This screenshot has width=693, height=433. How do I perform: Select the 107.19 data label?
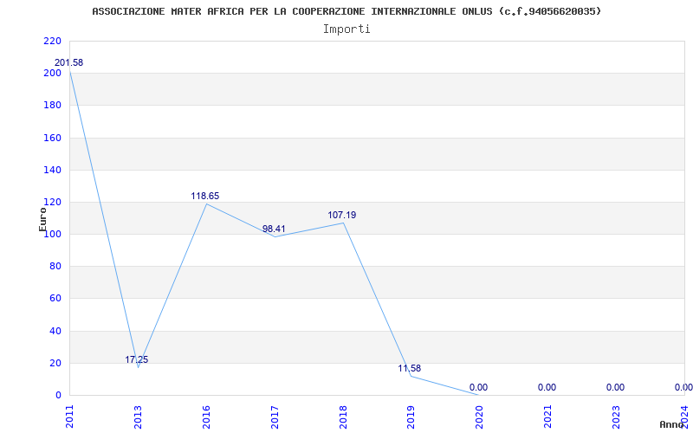click(342, 215)
